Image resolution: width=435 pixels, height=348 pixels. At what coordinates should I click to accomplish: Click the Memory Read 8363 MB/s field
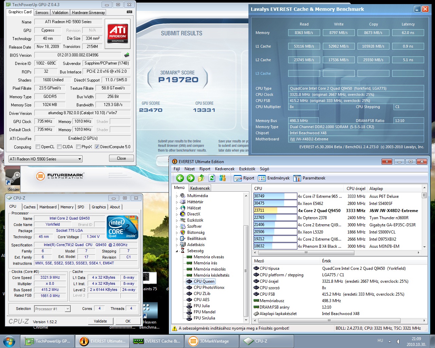[x=304, y=33]
